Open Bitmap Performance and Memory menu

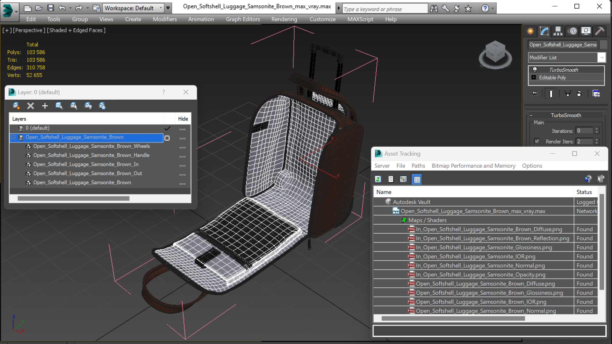click(x=473, y=166)
